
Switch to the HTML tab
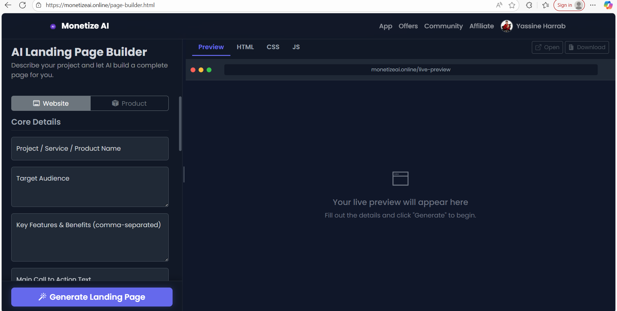pyautogui.click(x=245, y=47)
